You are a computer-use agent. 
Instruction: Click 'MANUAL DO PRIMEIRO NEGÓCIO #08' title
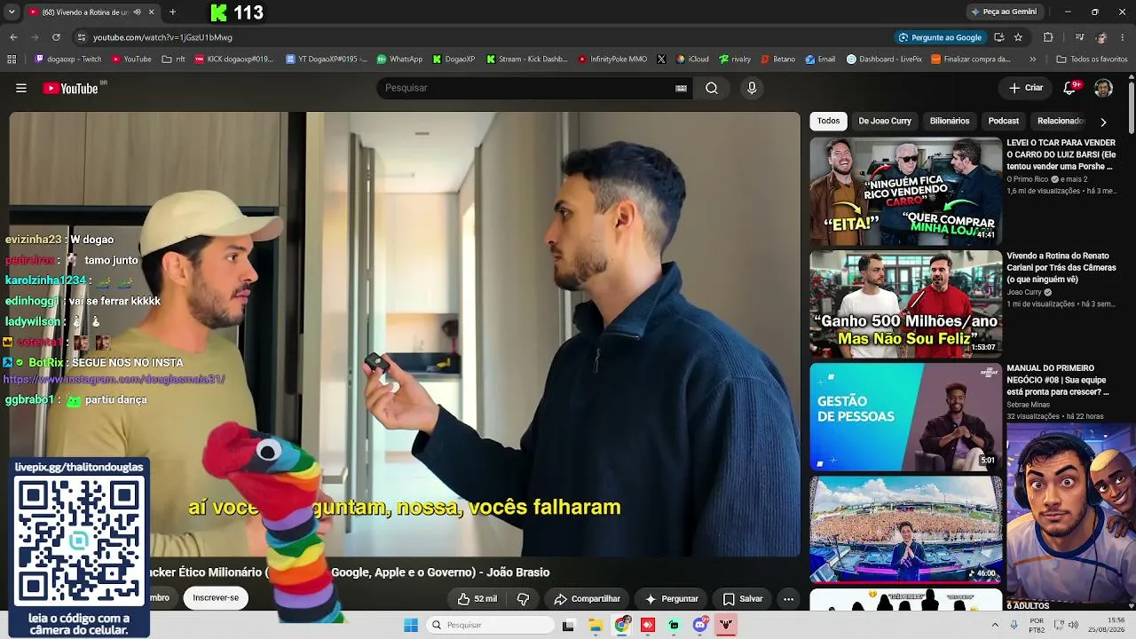point(1058,380)
